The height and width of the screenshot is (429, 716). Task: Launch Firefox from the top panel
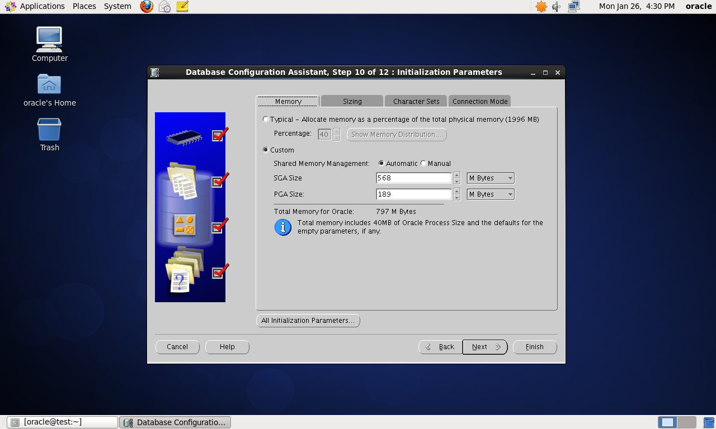pos(147,7)
